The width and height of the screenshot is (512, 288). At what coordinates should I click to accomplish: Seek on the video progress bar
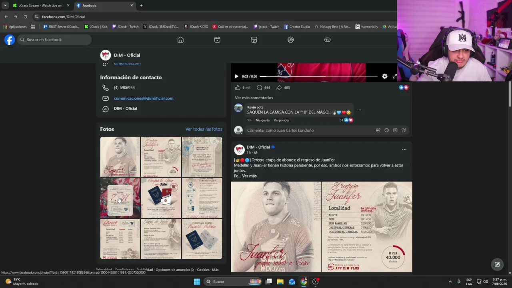point(318,76)
